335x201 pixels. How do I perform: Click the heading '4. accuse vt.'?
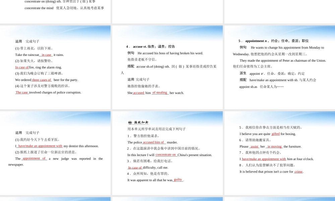(150, 47)
